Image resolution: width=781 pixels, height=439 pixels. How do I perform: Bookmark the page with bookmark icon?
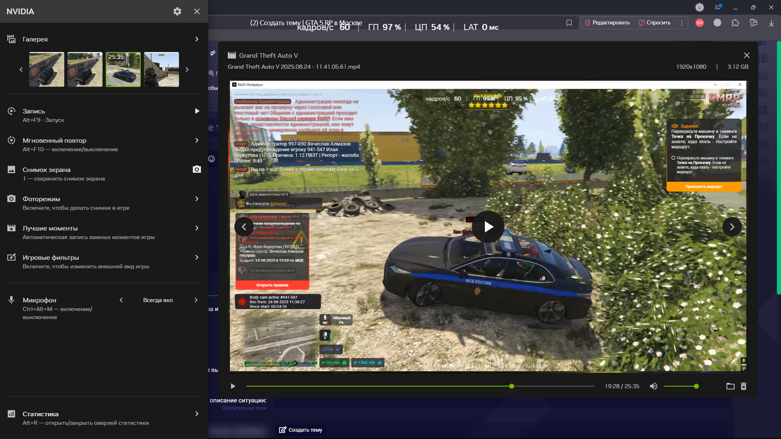click(569, 23)
